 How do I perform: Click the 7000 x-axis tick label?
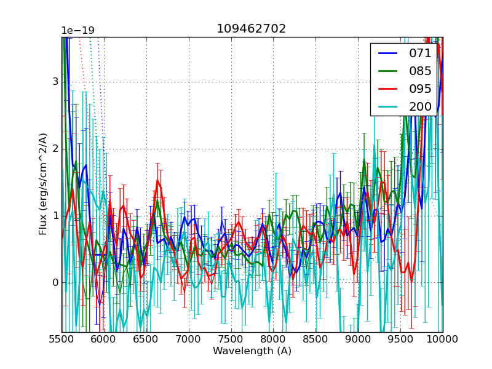189,339
